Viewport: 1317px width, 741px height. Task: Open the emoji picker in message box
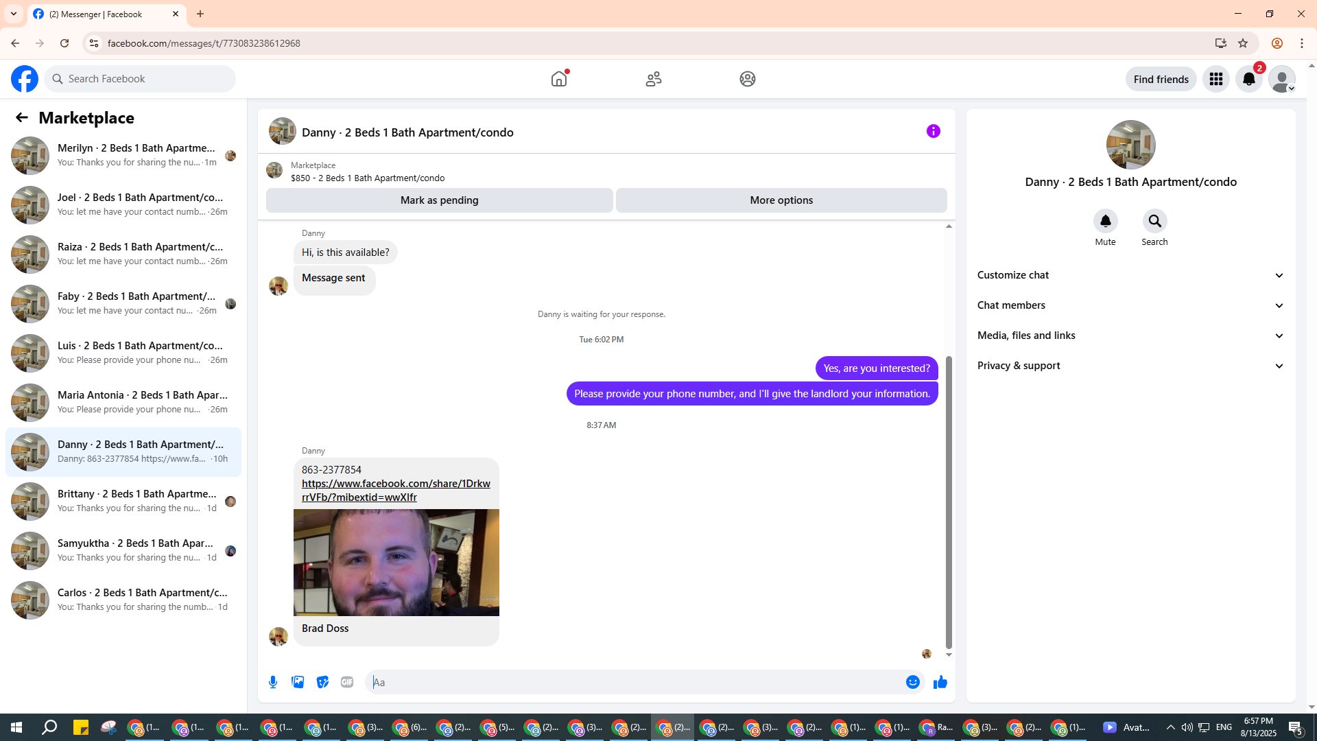[x=912, y=682]
